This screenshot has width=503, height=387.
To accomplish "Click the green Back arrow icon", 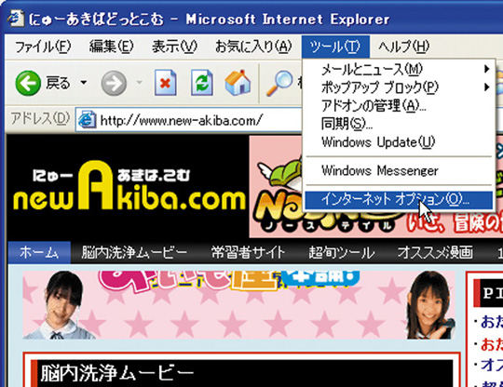I will [28, 83].
